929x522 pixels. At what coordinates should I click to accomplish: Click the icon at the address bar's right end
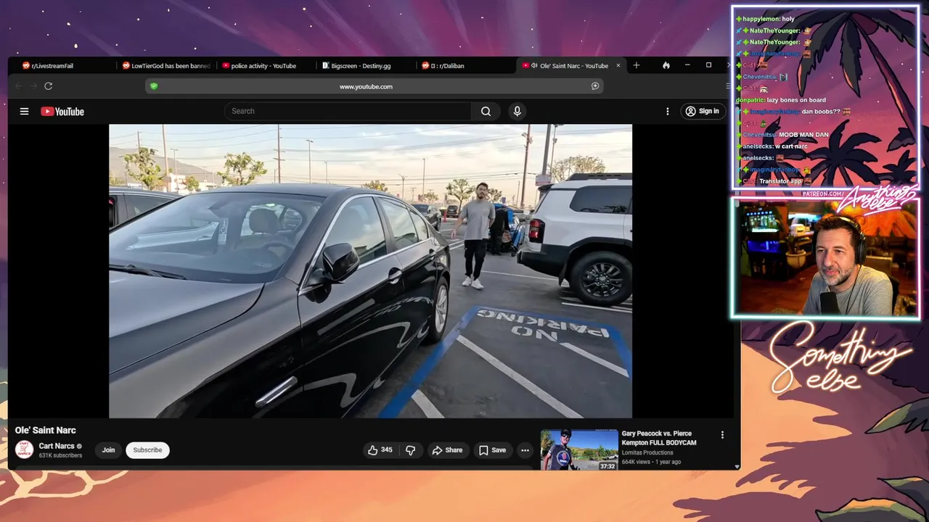[595, 86]
